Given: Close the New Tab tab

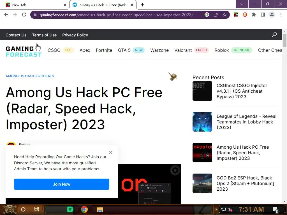Looking at the screenshot, I should (65, 5).
